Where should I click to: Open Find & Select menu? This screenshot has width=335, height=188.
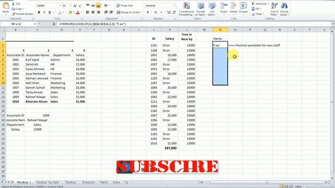pyautogui.click(x=284, y=9)
